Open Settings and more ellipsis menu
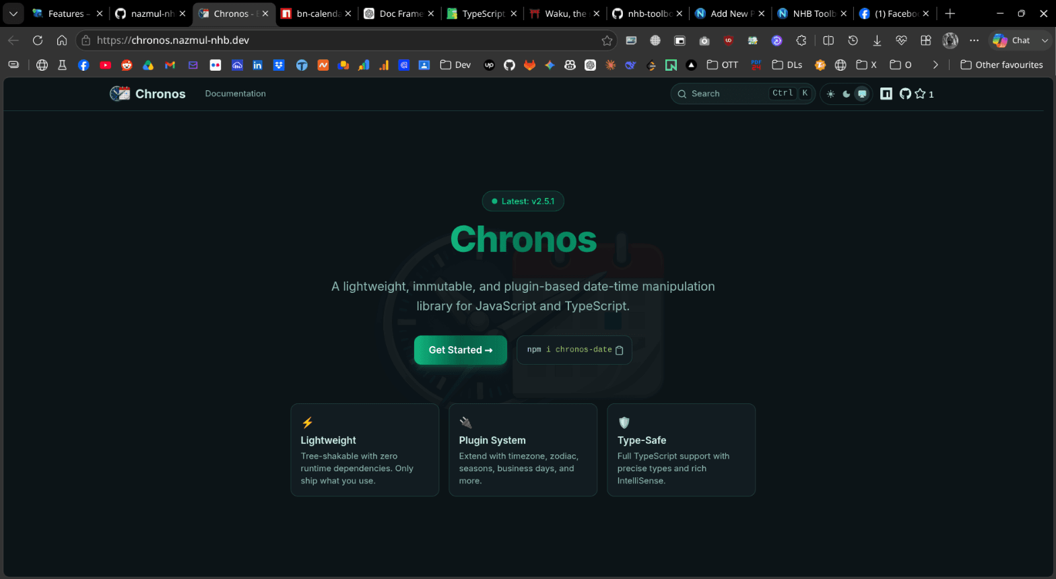Viewport: 1056px width, 579px height. 974,40
